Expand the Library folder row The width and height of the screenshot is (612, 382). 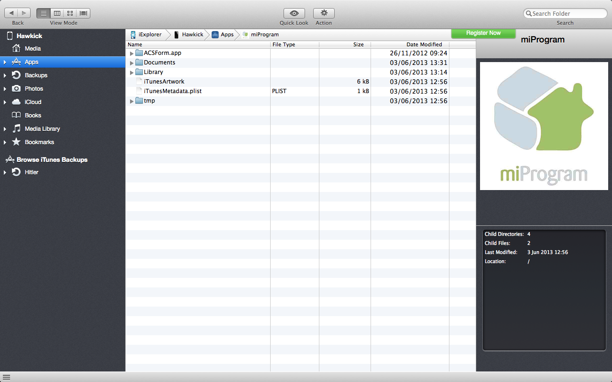pyautogui.click(x=132, y=73)
